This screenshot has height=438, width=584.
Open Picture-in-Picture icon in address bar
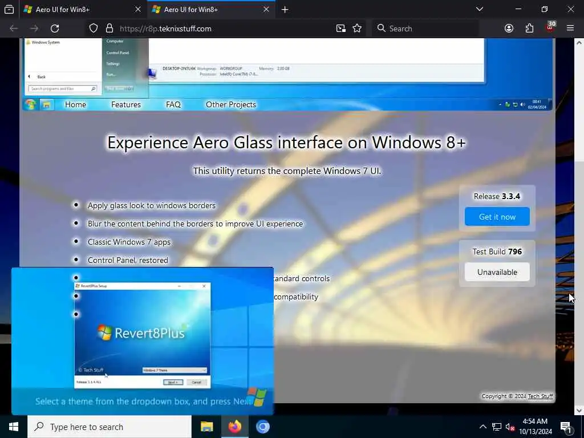[x=341, y=29]
